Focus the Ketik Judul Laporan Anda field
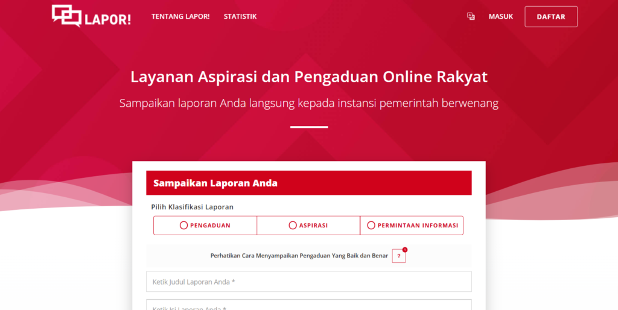 308,282
